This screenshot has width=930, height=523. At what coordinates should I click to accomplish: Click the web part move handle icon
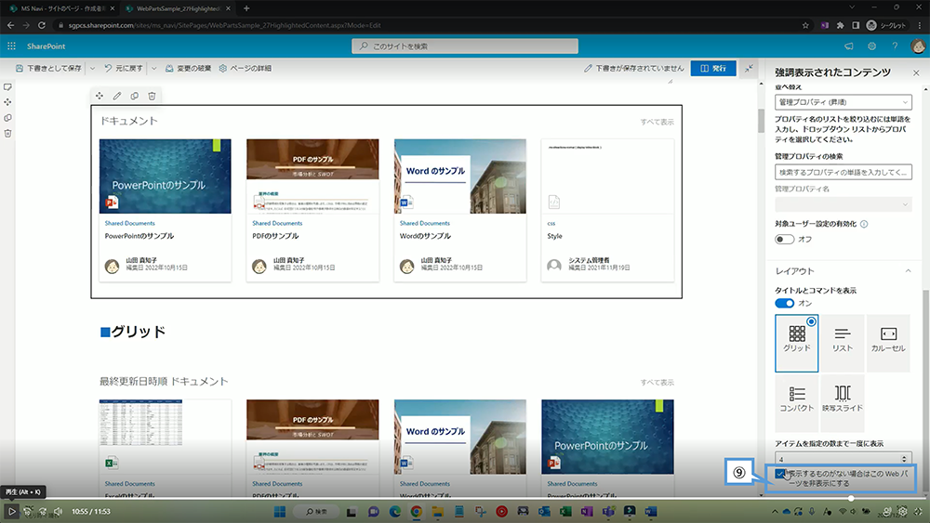click(100, 96)
